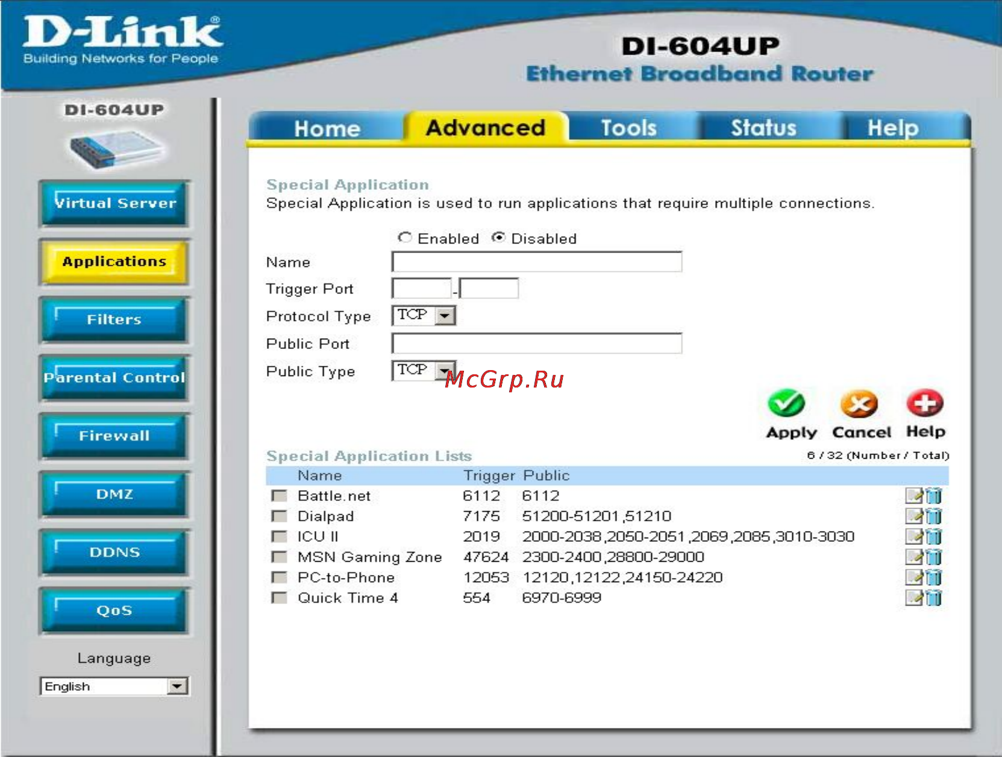Screen dimensions: 1002x757
Task: Delete the PC-to-Phone entry
Action: tap(934, 578)
